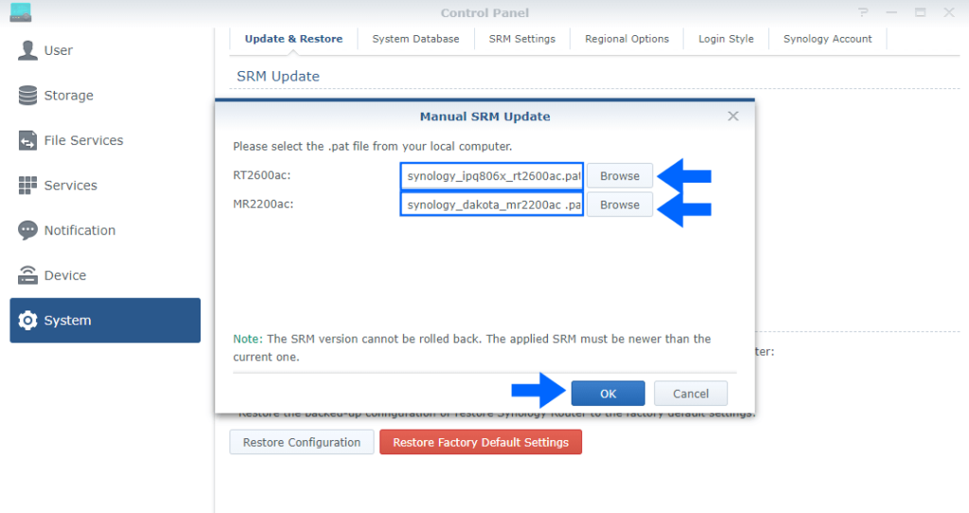Viewport: 969px width, 513px height.
Task: Click the Control Panel app icon in title bar
Action: pos(21,12)
